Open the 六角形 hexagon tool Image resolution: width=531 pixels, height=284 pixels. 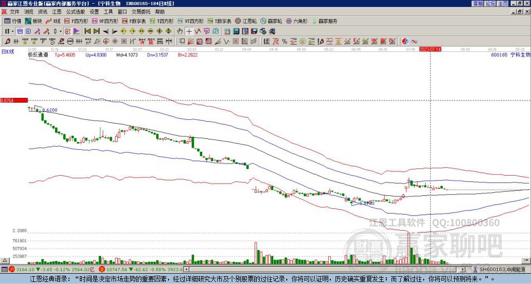(x=297, y=21)
